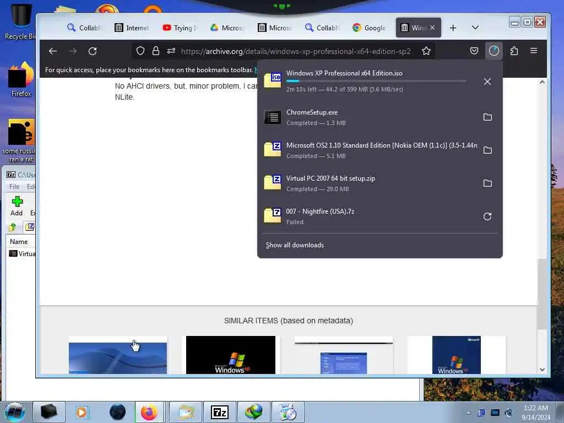The height and width of the screenshot is (423, 564).
Task: Show Virtual PC 2007 zip in folder
Action: pos(487,183)
